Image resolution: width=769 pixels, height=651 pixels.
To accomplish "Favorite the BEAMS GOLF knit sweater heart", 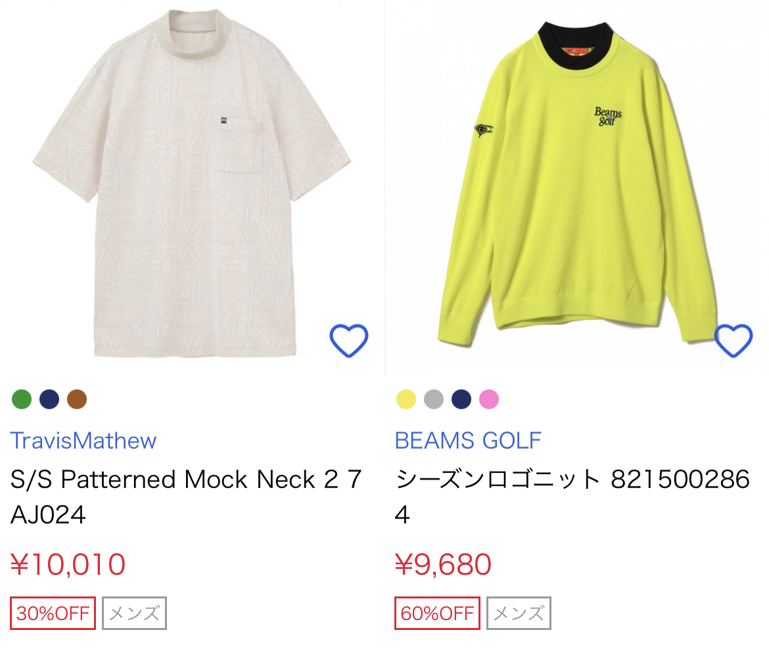I will tap(734, 341).
